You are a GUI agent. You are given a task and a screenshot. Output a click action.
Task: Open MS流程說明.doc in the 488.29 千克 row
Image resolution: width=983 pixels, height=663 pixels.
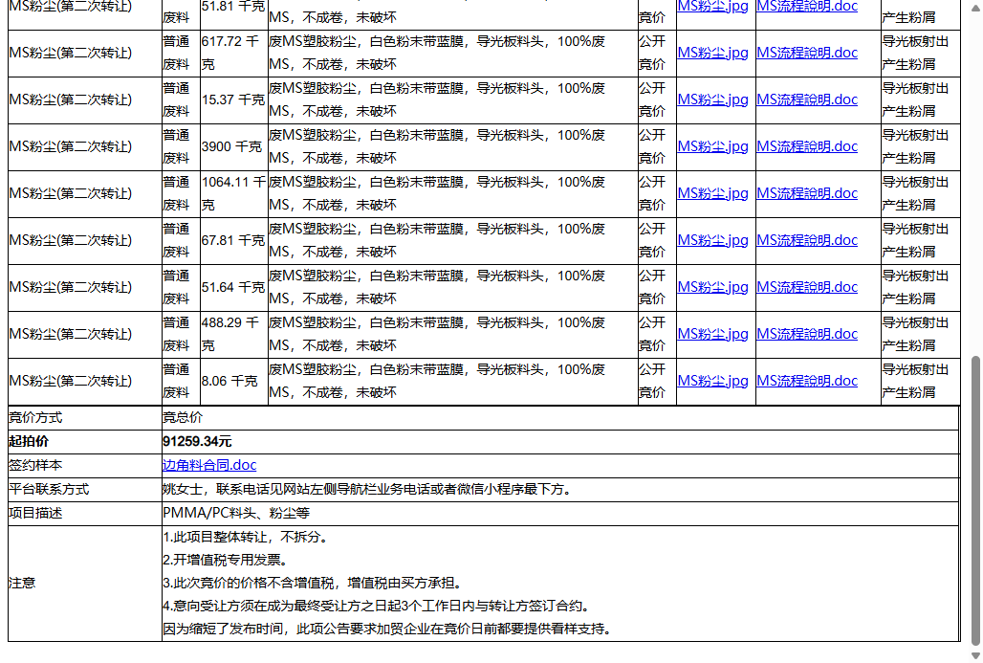click(807, 334)
